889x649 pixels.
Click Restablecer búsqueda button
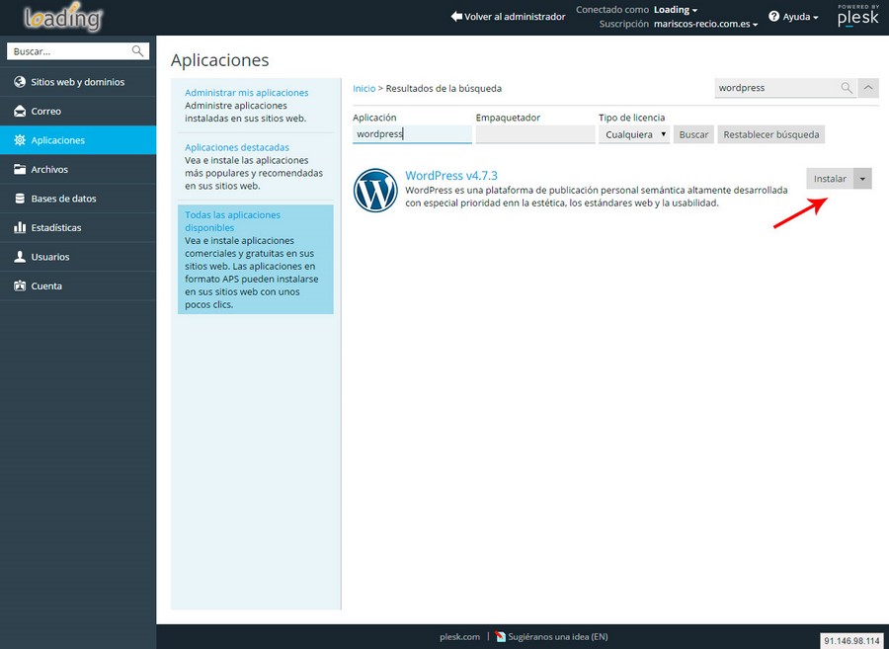[x=771, y=134]
